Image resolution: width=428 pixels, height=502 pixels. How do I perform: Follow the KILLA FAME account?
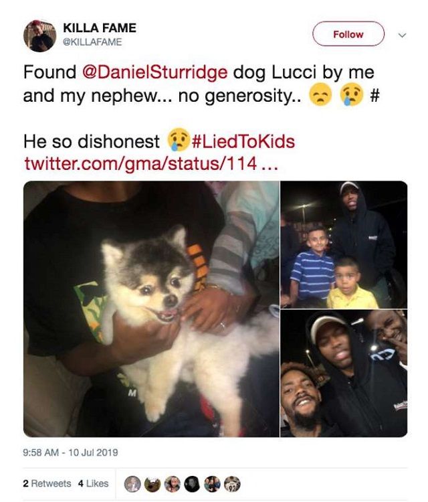348,34
